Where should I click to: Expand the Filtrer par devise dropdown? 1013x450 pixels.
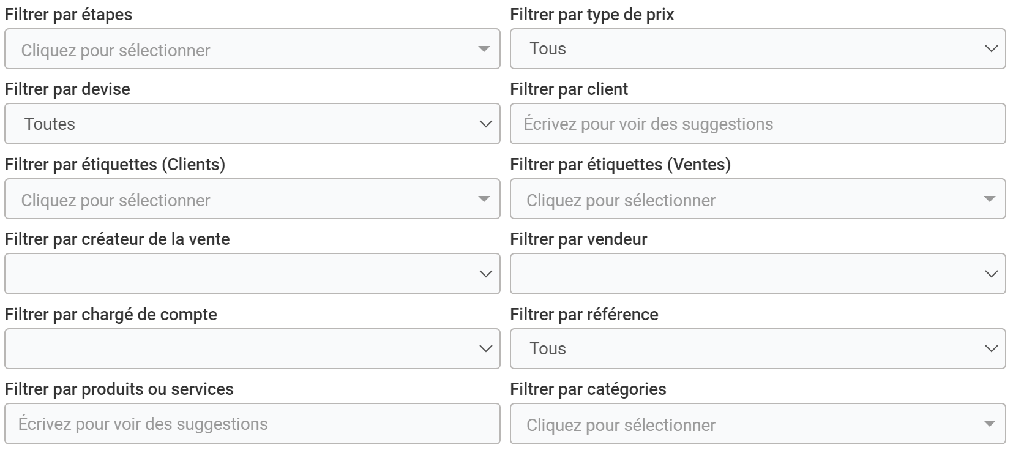pyautogui.click(x=245, y=124)
